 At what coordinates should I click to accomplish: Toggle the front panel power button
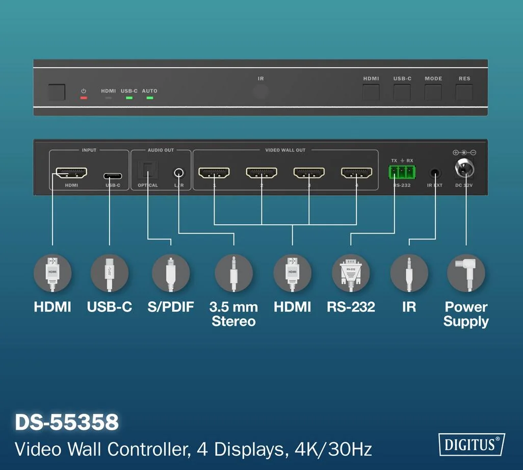(56, 92)
